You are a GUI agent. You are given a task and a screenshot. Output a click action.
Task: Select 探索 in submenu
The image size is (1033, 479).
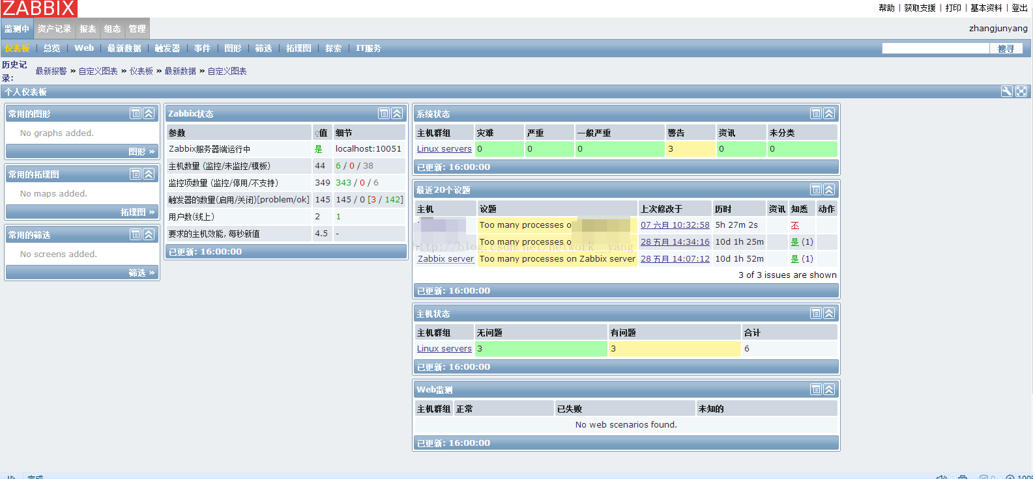(x=334, y=48)
